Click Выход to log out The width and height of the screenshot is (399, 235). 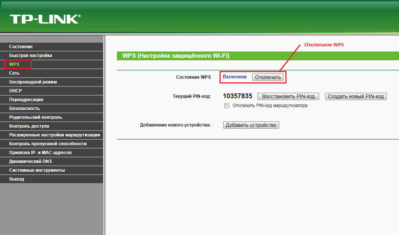pos(17,179)
